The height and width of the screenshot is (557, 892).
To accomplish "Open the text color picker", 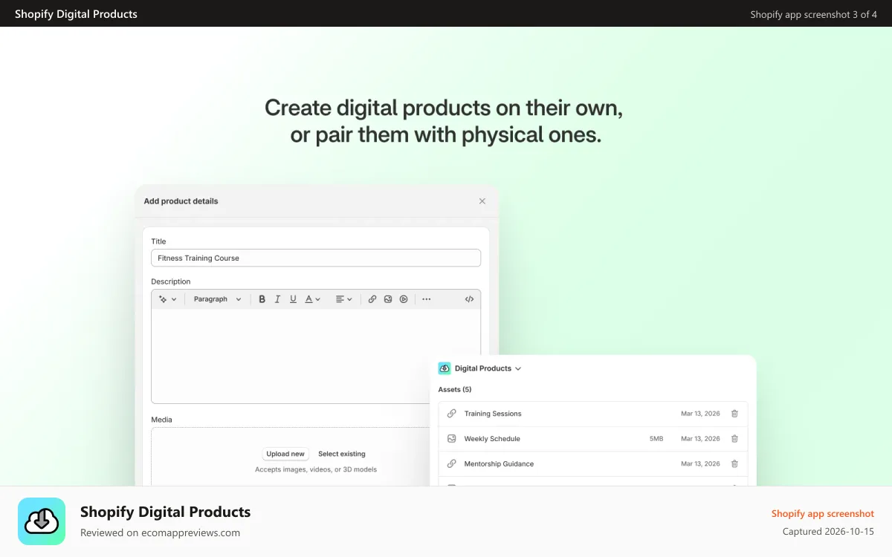I will pyautogui.click(x=313, y=299).
